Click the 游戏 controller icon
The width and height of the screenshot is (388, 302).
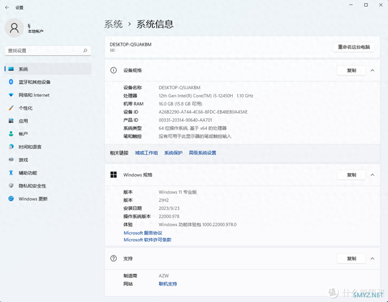click(11, 160)
